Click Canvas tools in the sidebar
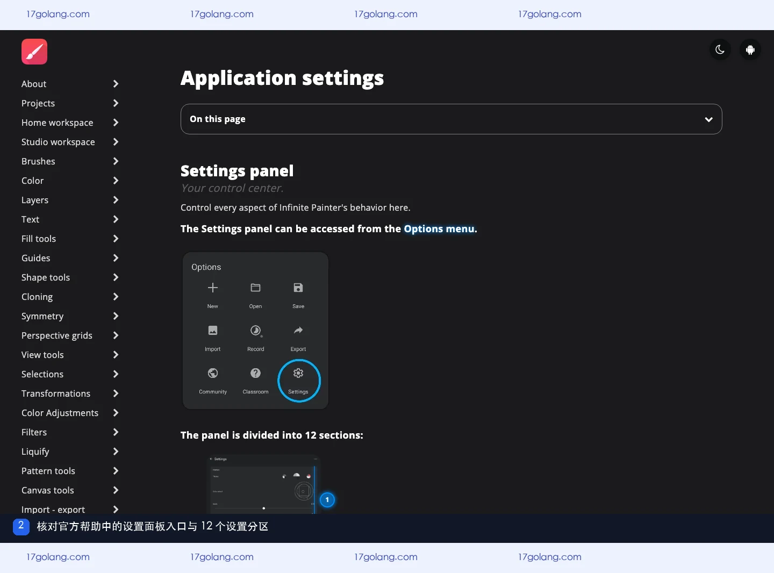This screenshot has height=573, width=774. (x=48, y=490)
